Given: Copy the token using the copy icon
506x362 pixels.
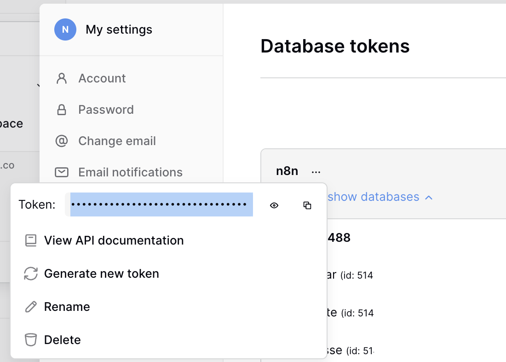Looking at the screenshot, I should click(307, 205).
